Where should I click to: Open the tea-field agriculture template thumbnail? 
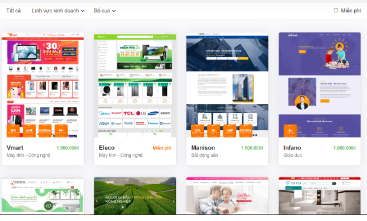135,196
